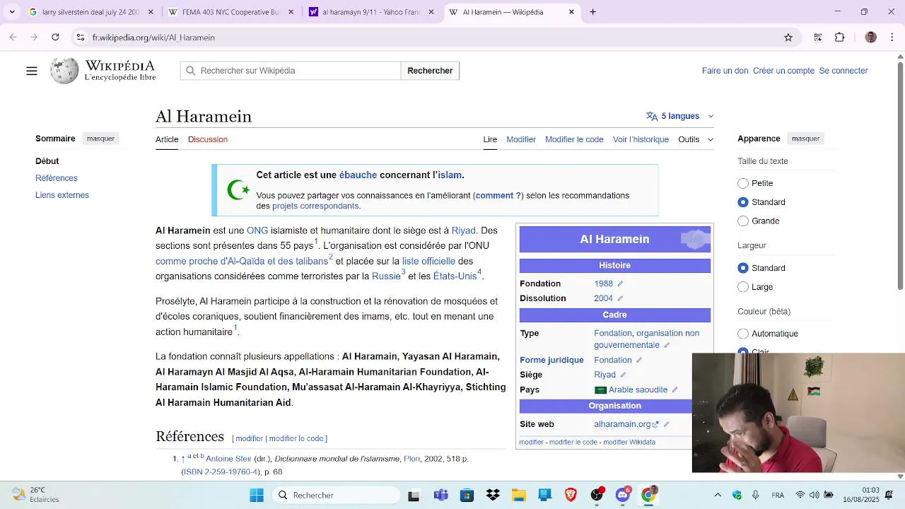Screen dimensions: 905x509
Task: View site information icon in address bar
Action: [x=81, y=37]
